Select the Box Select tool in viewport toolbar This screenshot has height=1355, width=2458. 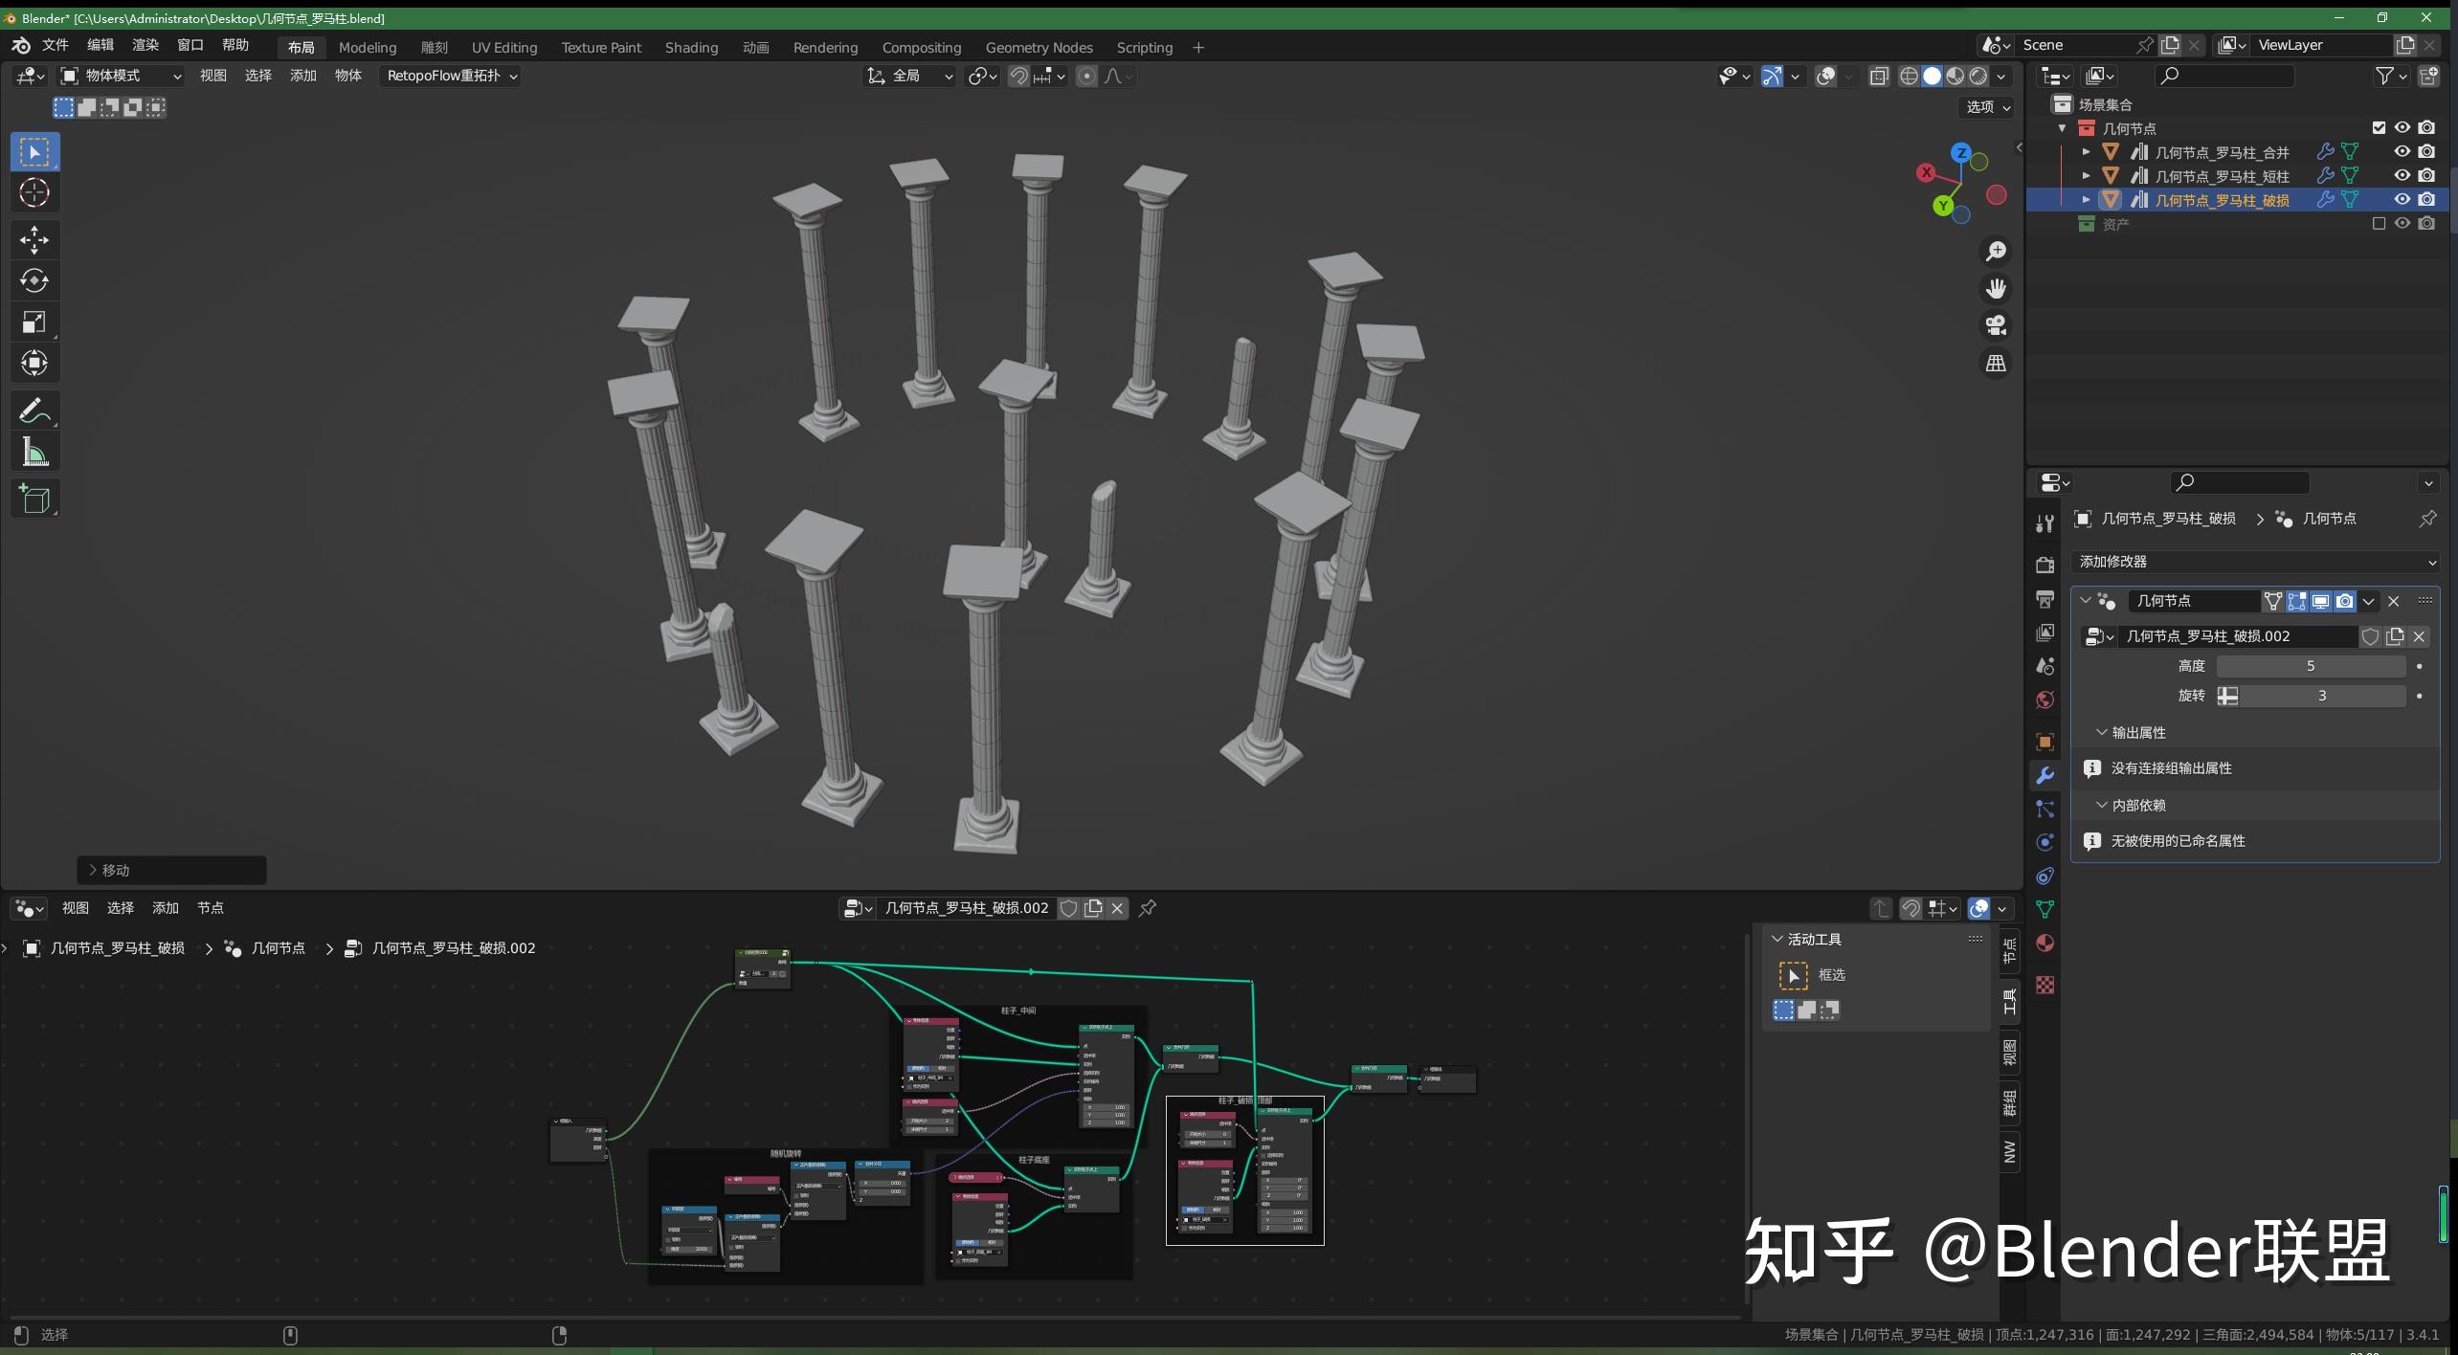point(34,152)
